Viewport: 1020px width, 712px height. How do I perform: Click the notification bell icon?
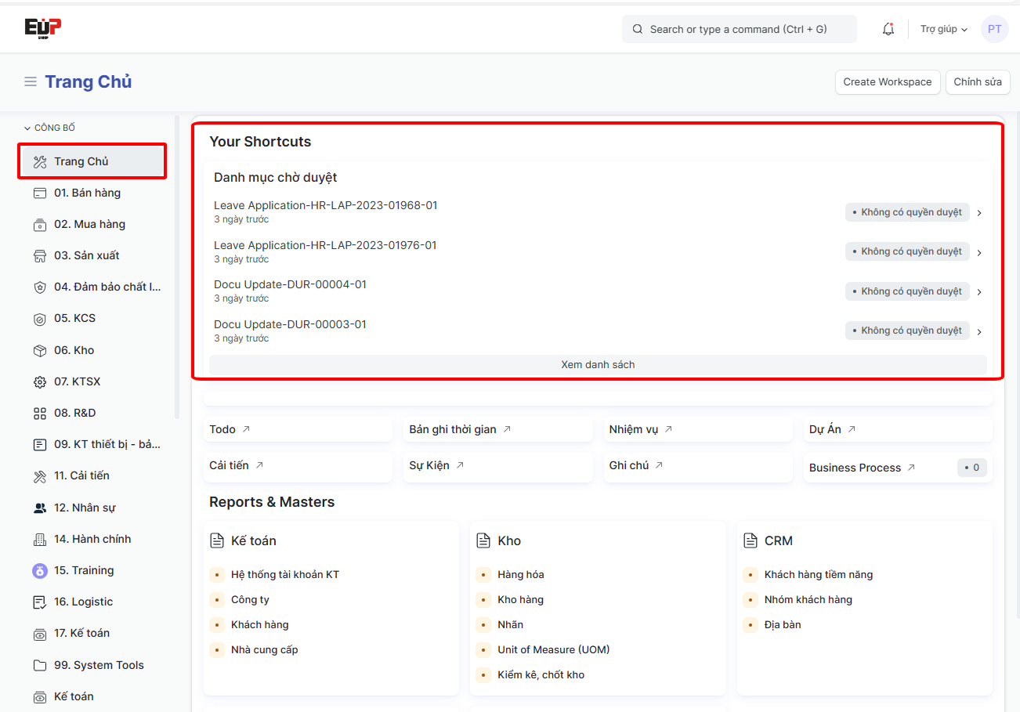[x=888, y=29]
